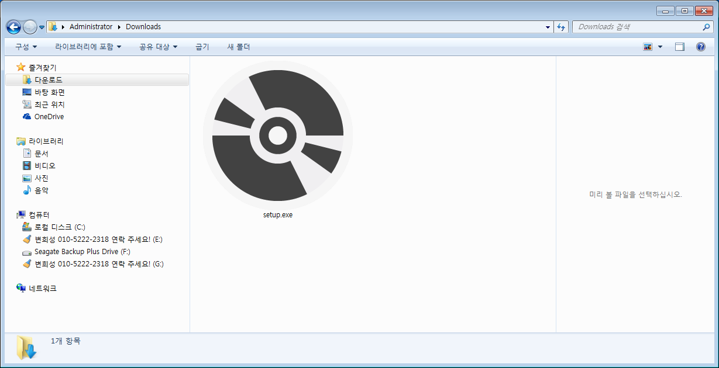Click the 굽기 toolbar button
The height and width of the screenshot is (368, 719).
pos(202,47)
